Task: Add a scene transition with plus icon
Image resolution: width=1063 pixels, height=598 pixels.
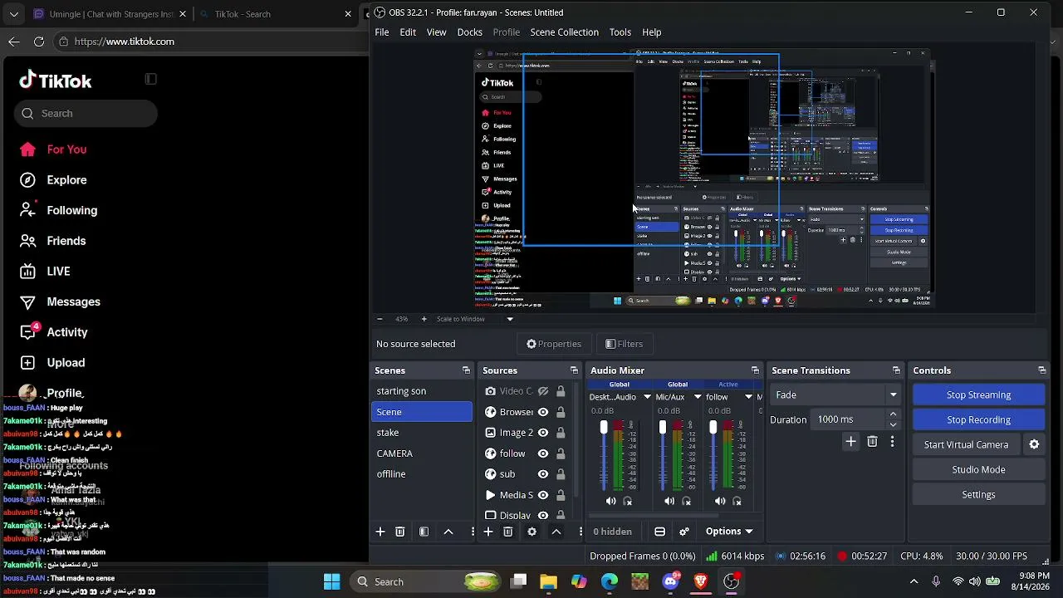Action: pyautogui.click(x=850, y=442)
